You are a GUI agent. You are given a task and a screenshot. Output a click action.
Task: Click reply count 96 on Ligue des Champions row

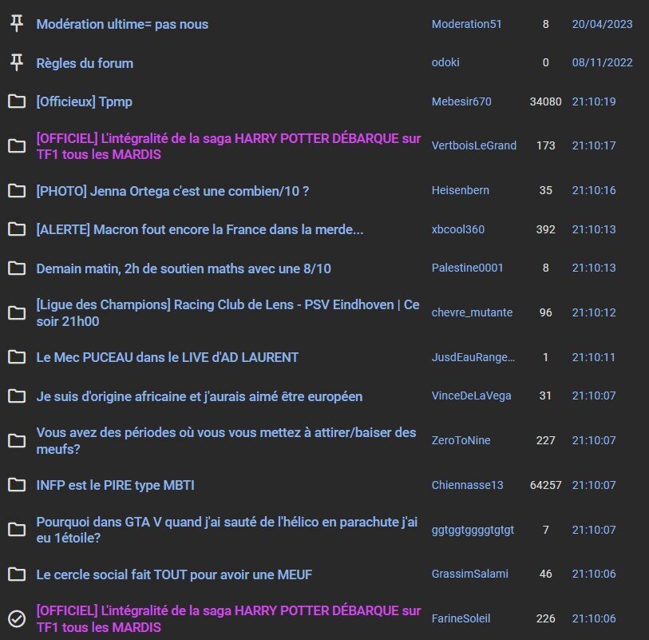tap(545, 312)
